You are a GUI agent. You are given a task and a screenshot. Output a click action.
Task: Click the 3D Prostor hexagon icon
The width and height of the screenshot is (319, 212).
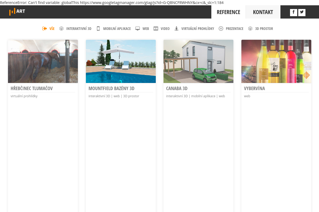250,29
